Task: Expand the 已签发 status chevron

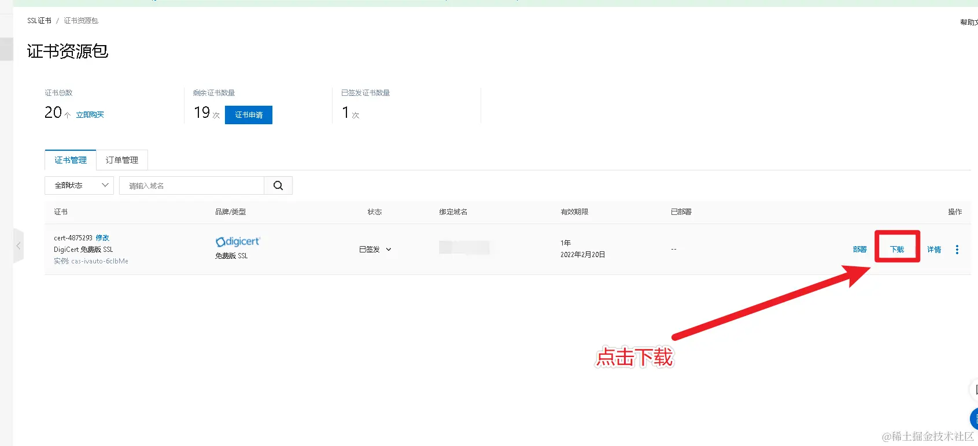Action: point(389,250)
